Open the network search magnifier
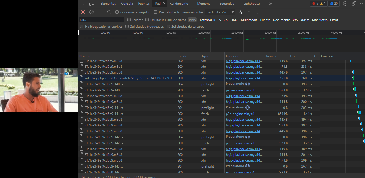The width and height of the screenshot is (365, 178). coord(109,12)
